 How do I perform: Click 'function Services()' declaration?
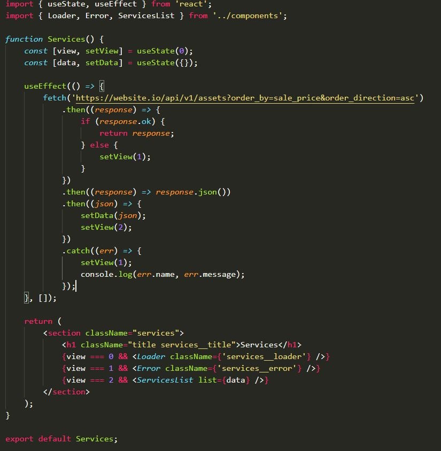tap(50, 39)
